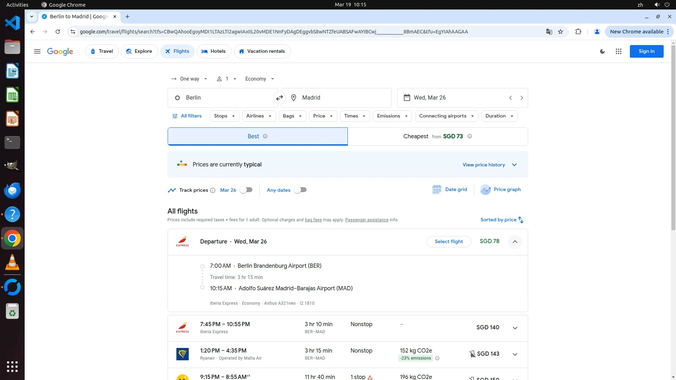Open One way trip type dropdown
Image resolution: width=676 pixels, height=380 pixels.
point(189,79)
